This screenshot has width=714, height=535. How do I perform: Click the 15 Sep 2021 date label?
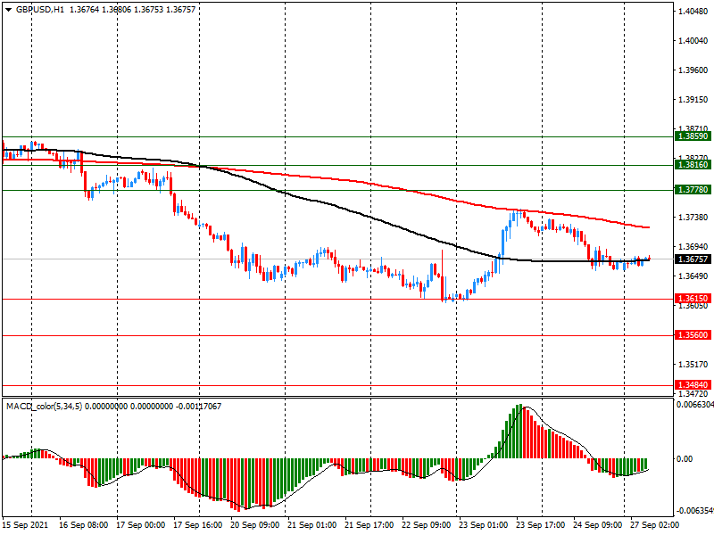[25, 525]
